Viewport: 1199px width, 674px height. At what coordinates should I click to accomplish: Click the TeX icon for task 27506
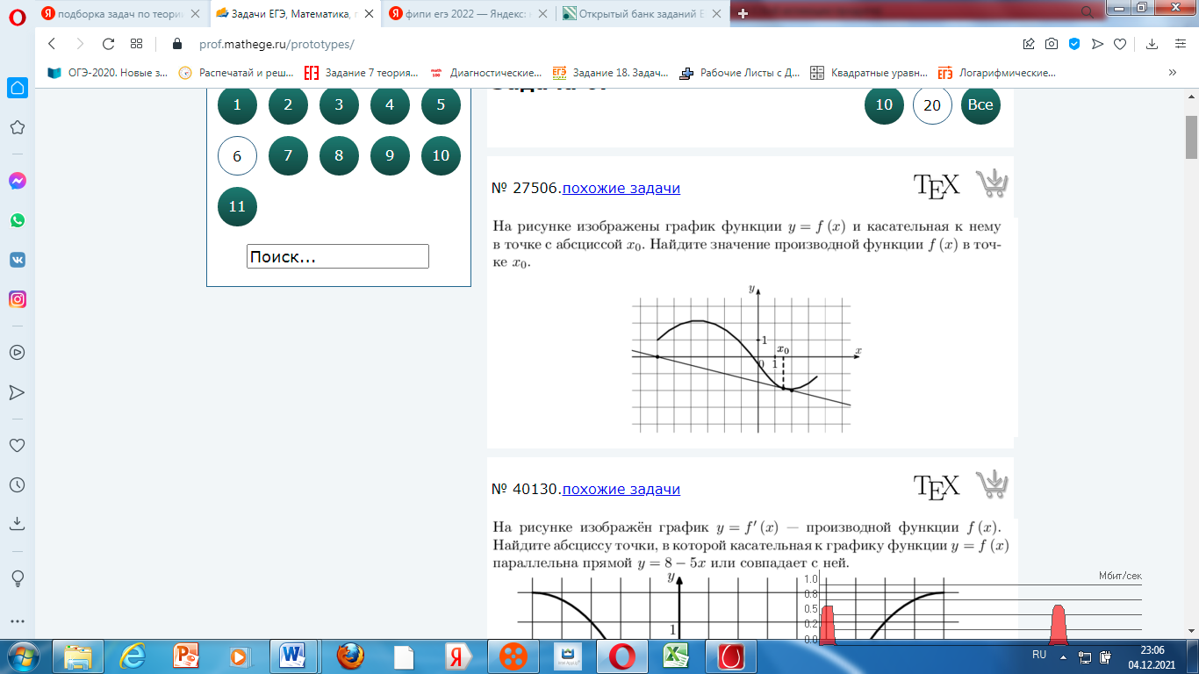(x=937, y=184)
